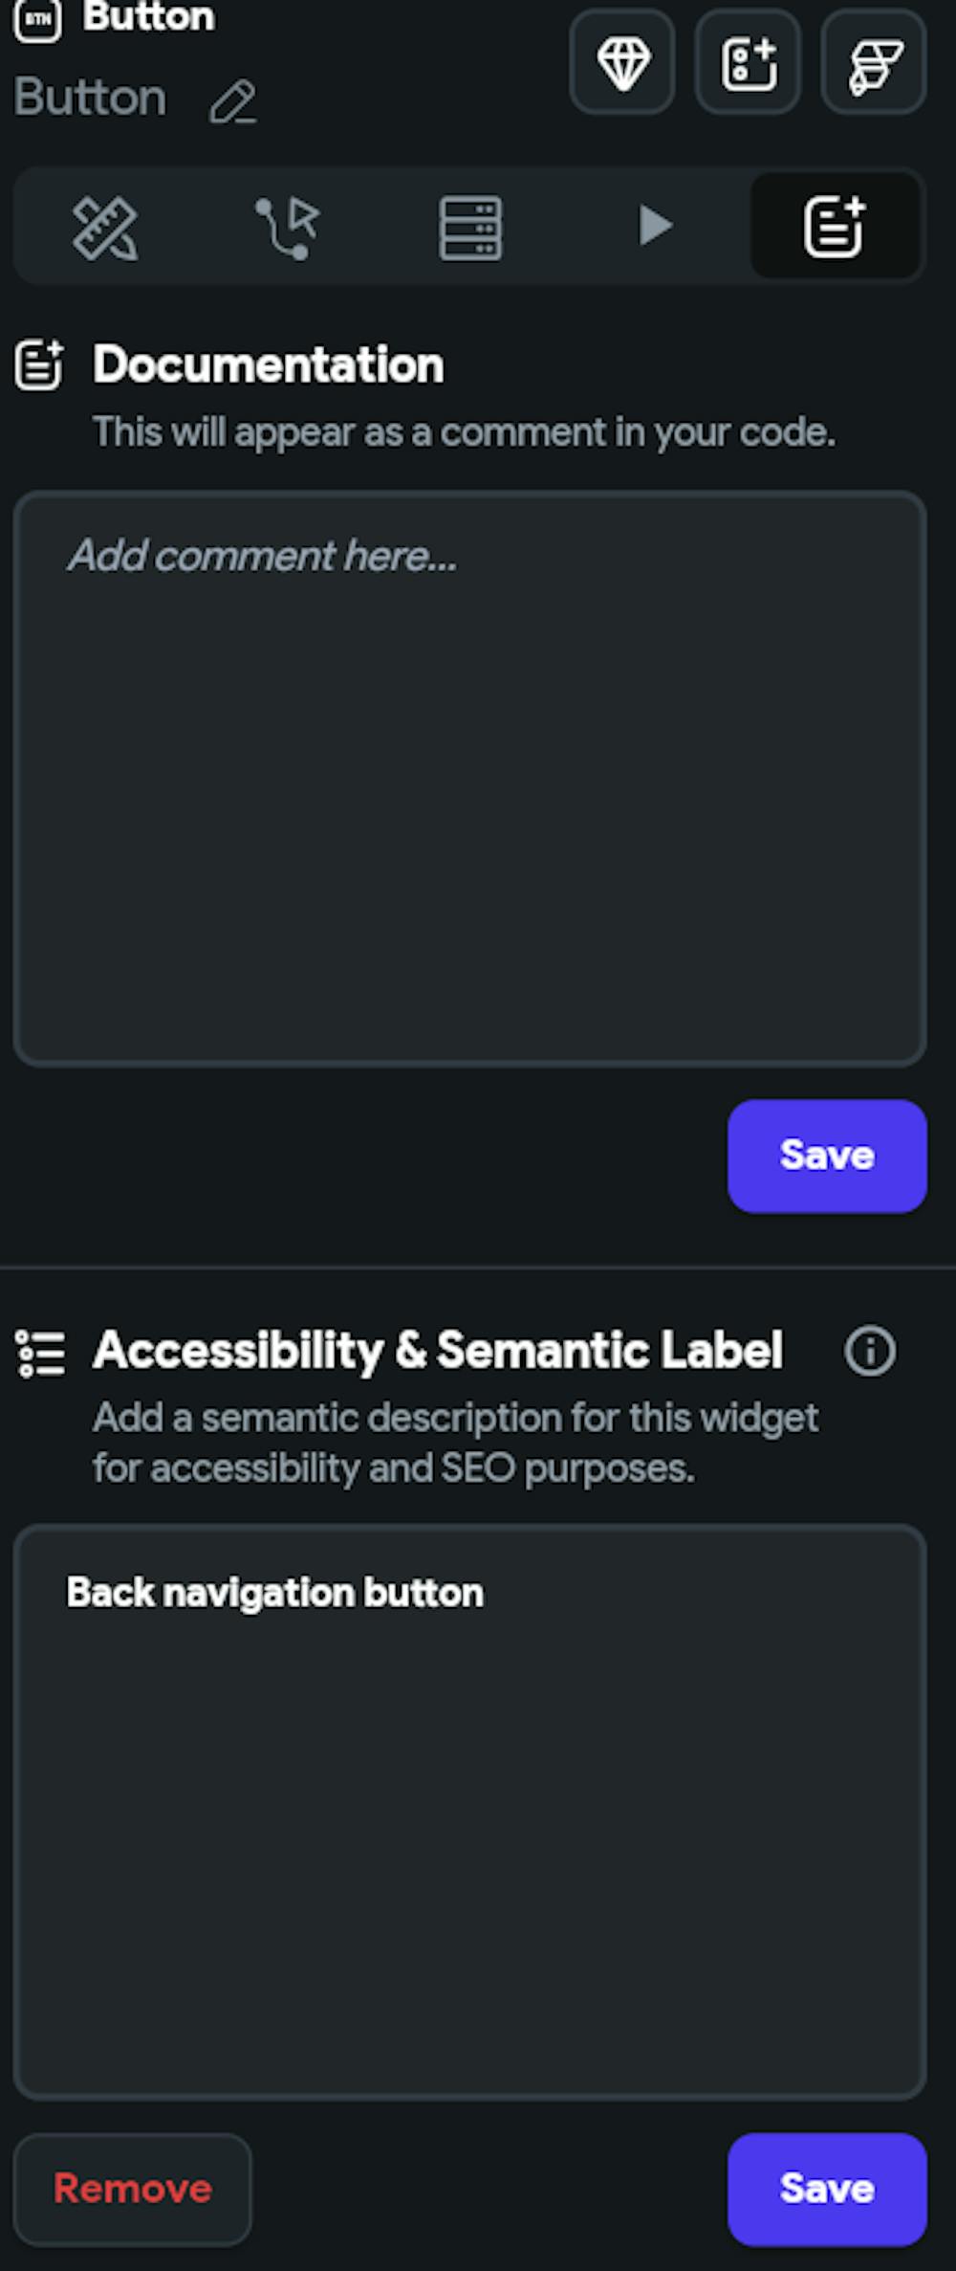Create a component from this Button widget
The height and width of the screenshot is (2271, 956).
[748, 64]
